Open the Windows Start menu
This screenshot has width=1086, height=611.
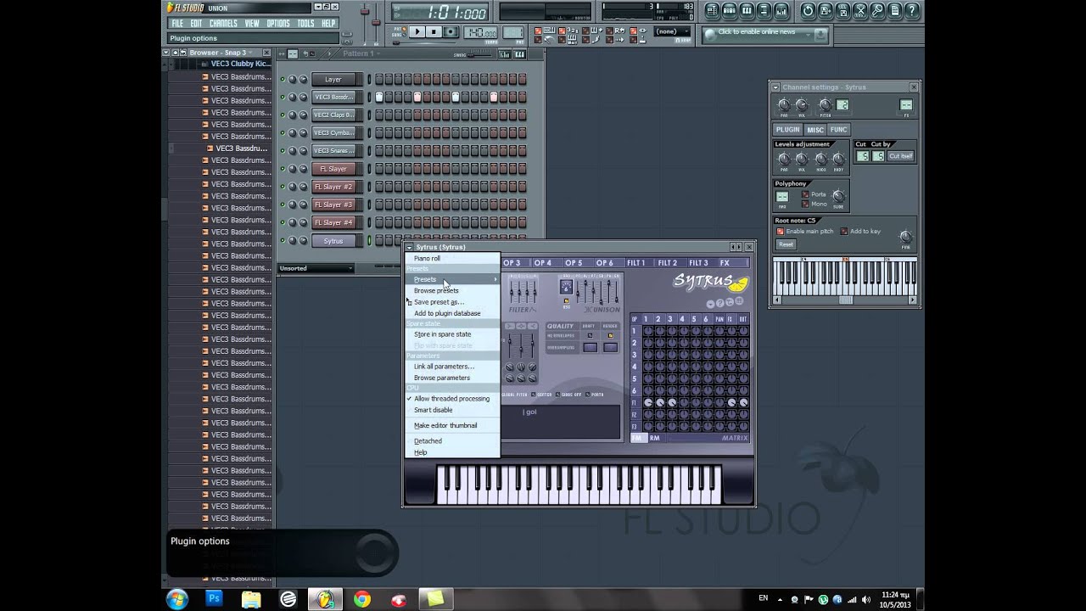point(177,599)
